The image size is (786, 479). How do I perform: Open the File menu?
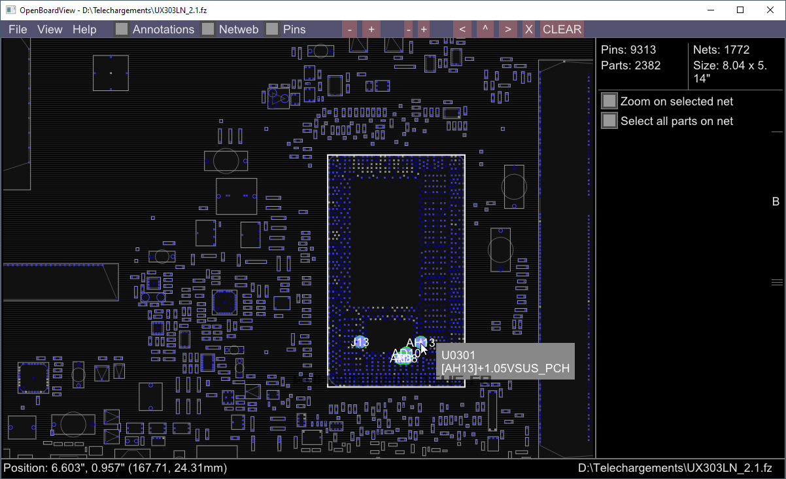(18, 29)
